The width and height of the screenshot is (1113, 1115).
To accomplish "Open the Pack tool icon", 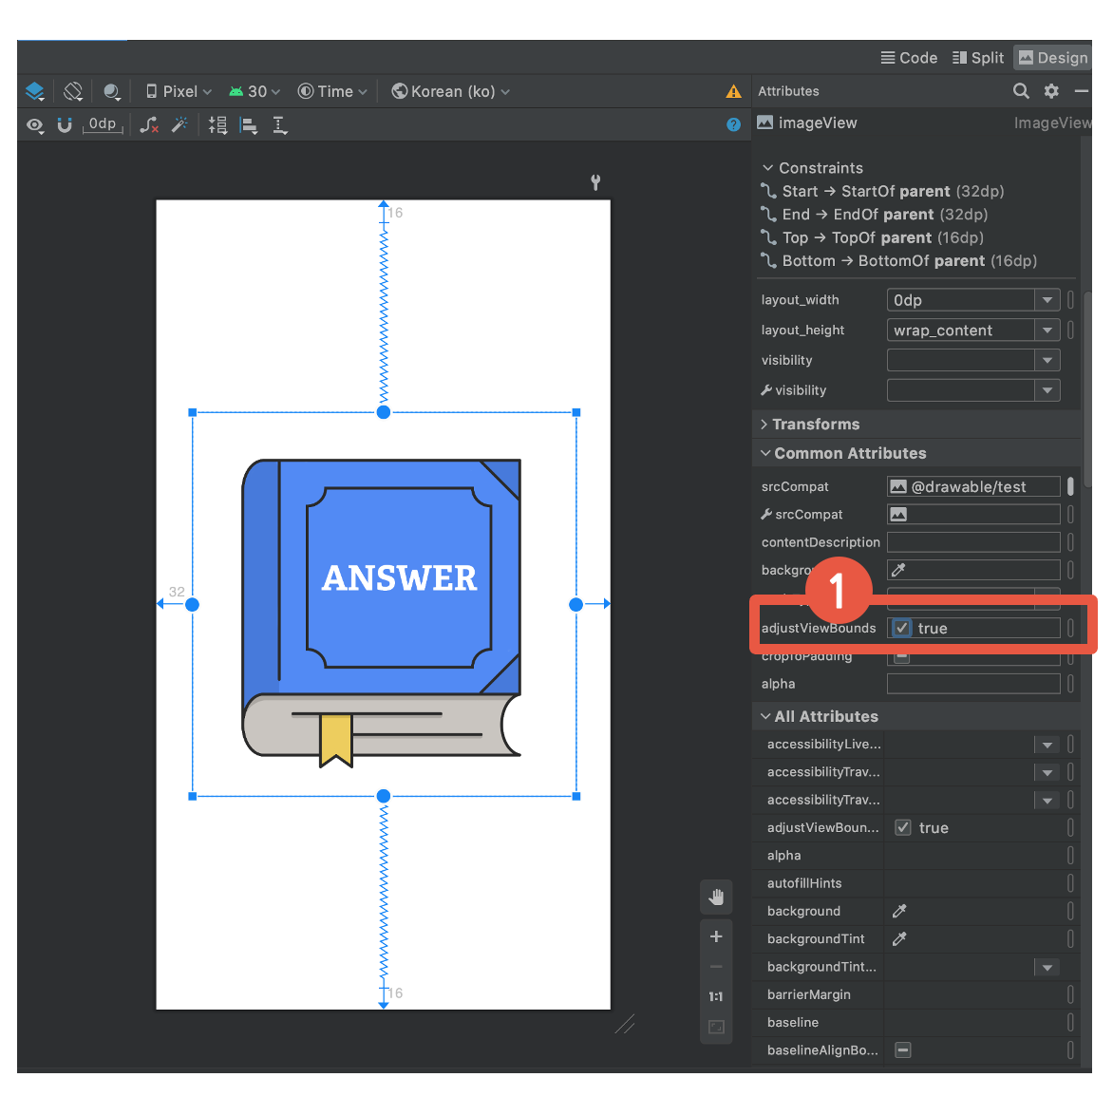I will (x=217, y=126).
